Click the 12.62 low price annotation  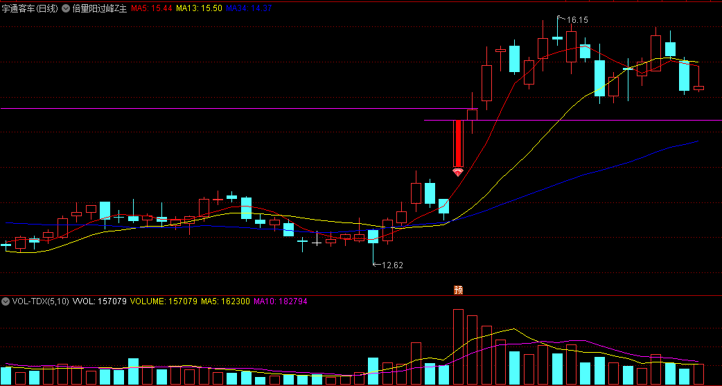point(392,265)
